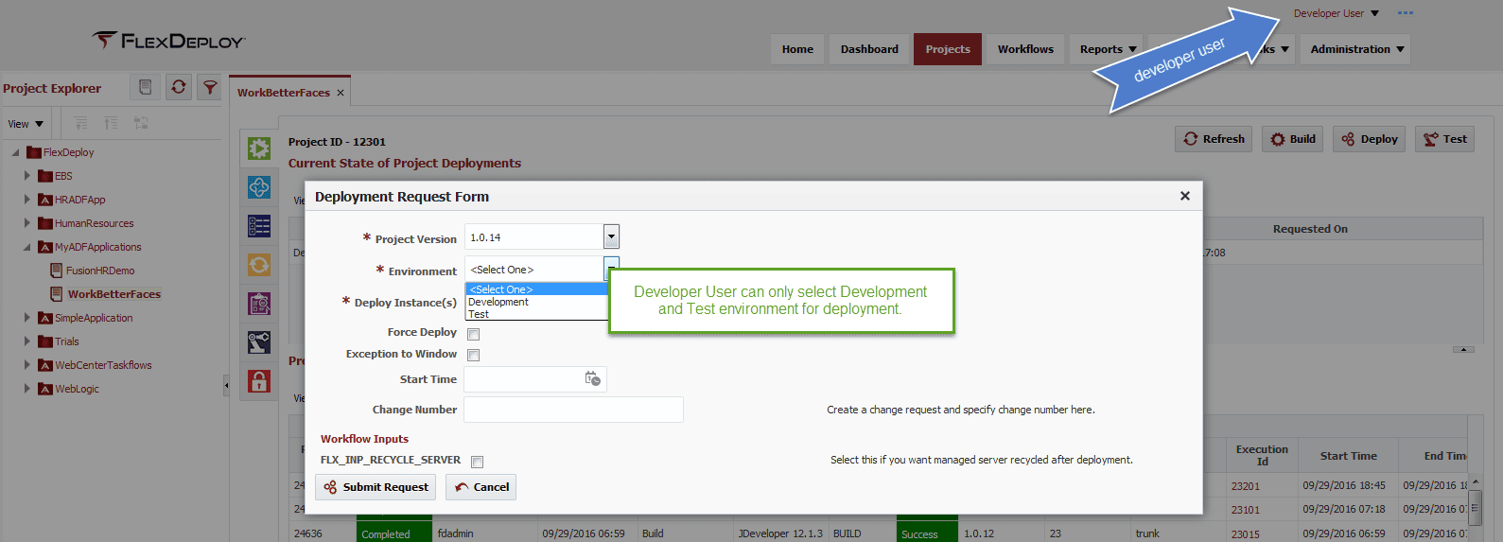1503x542 pixels.
Task: Click execution id link 23101
Action: (x=1245, y=510)
